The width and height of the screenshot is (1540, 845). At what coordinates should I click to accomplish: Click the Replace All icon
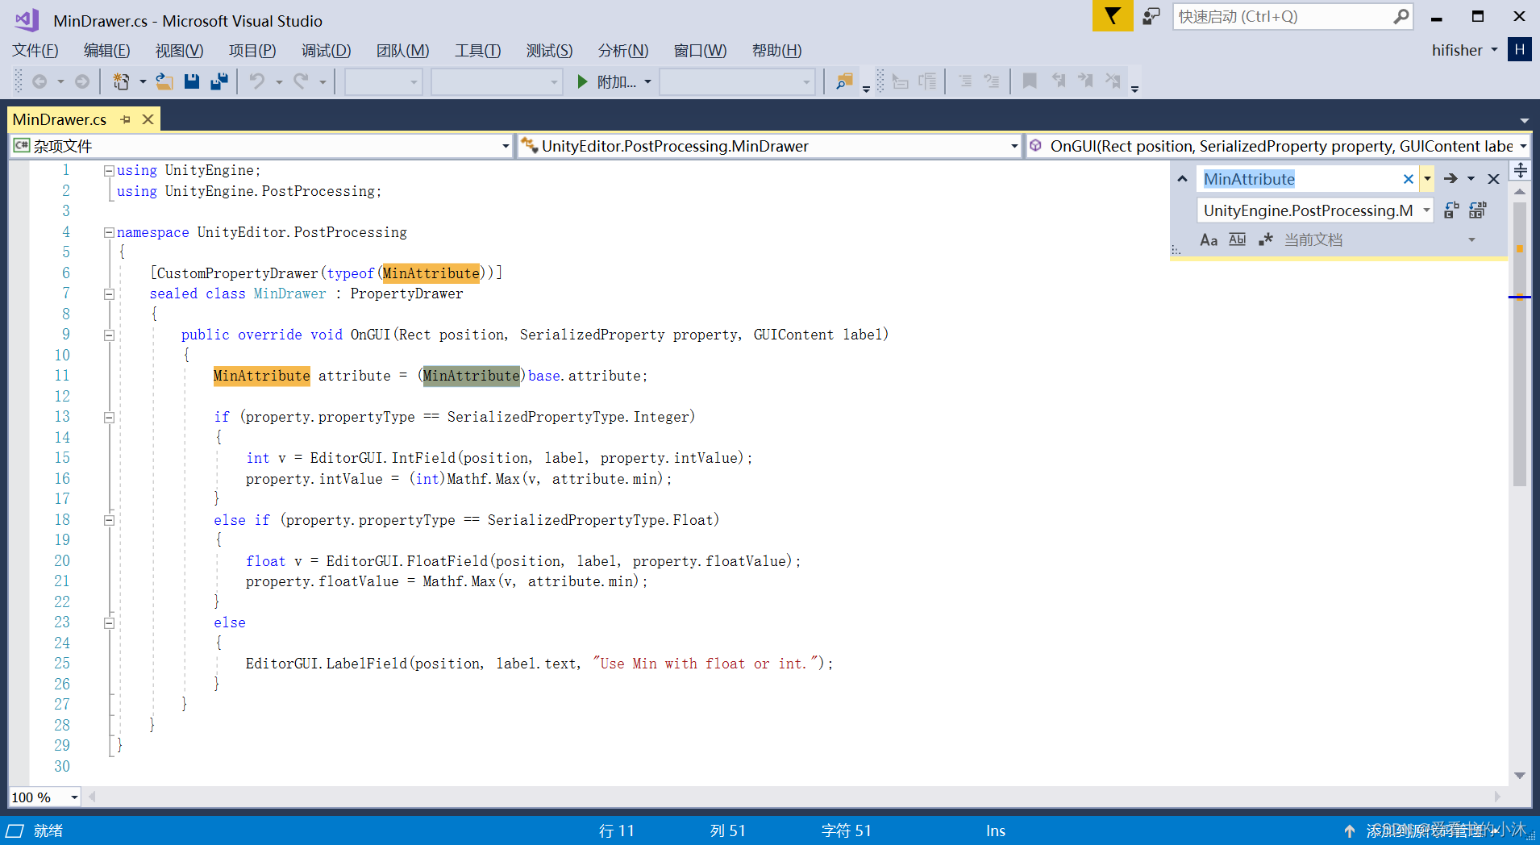(1478, 210)
